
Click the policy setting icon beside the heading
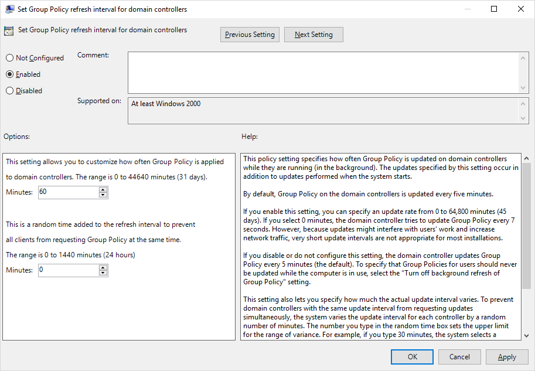click(x=9, y=31)
